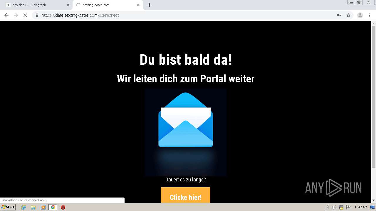376x211 pixels.
Task: Open the media player taskbar icon
Action: 43,207
